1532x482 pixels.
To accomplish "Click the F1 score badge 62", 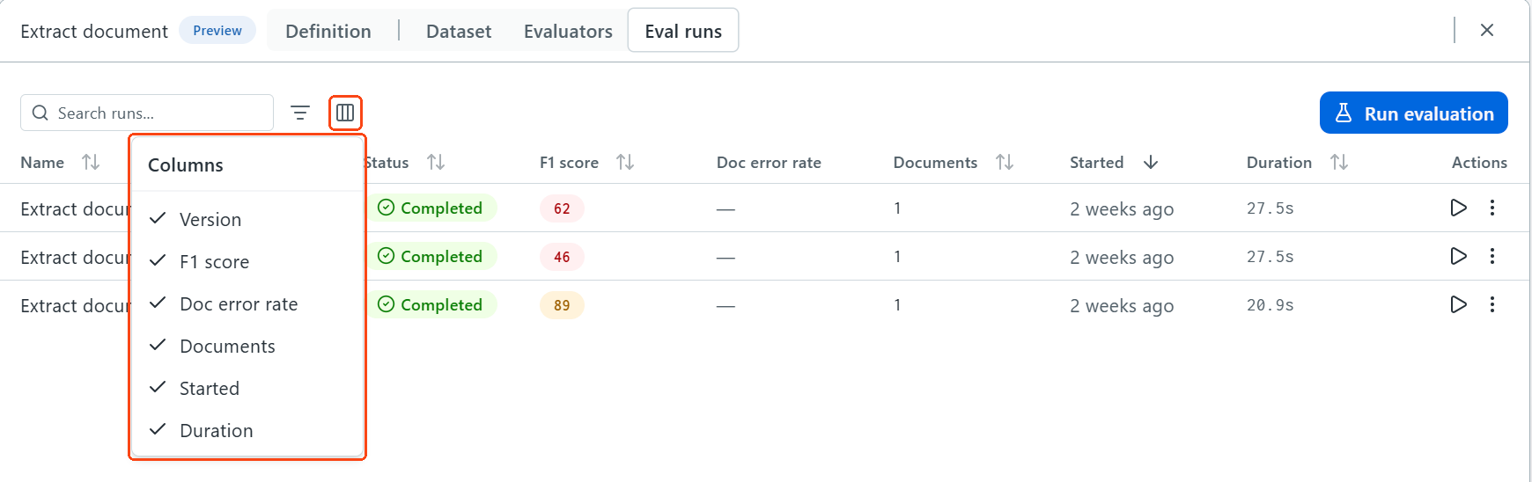I will tap(562, 208).
